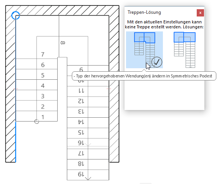
Task: Click stair step number 17
Action: [x=81, y=153]
